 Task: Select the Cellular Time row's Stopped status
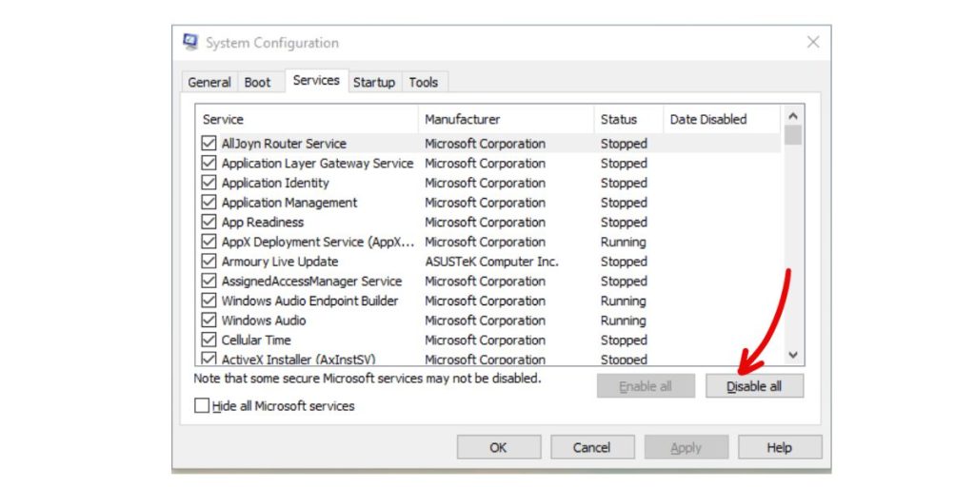click(x=624, y=340)
